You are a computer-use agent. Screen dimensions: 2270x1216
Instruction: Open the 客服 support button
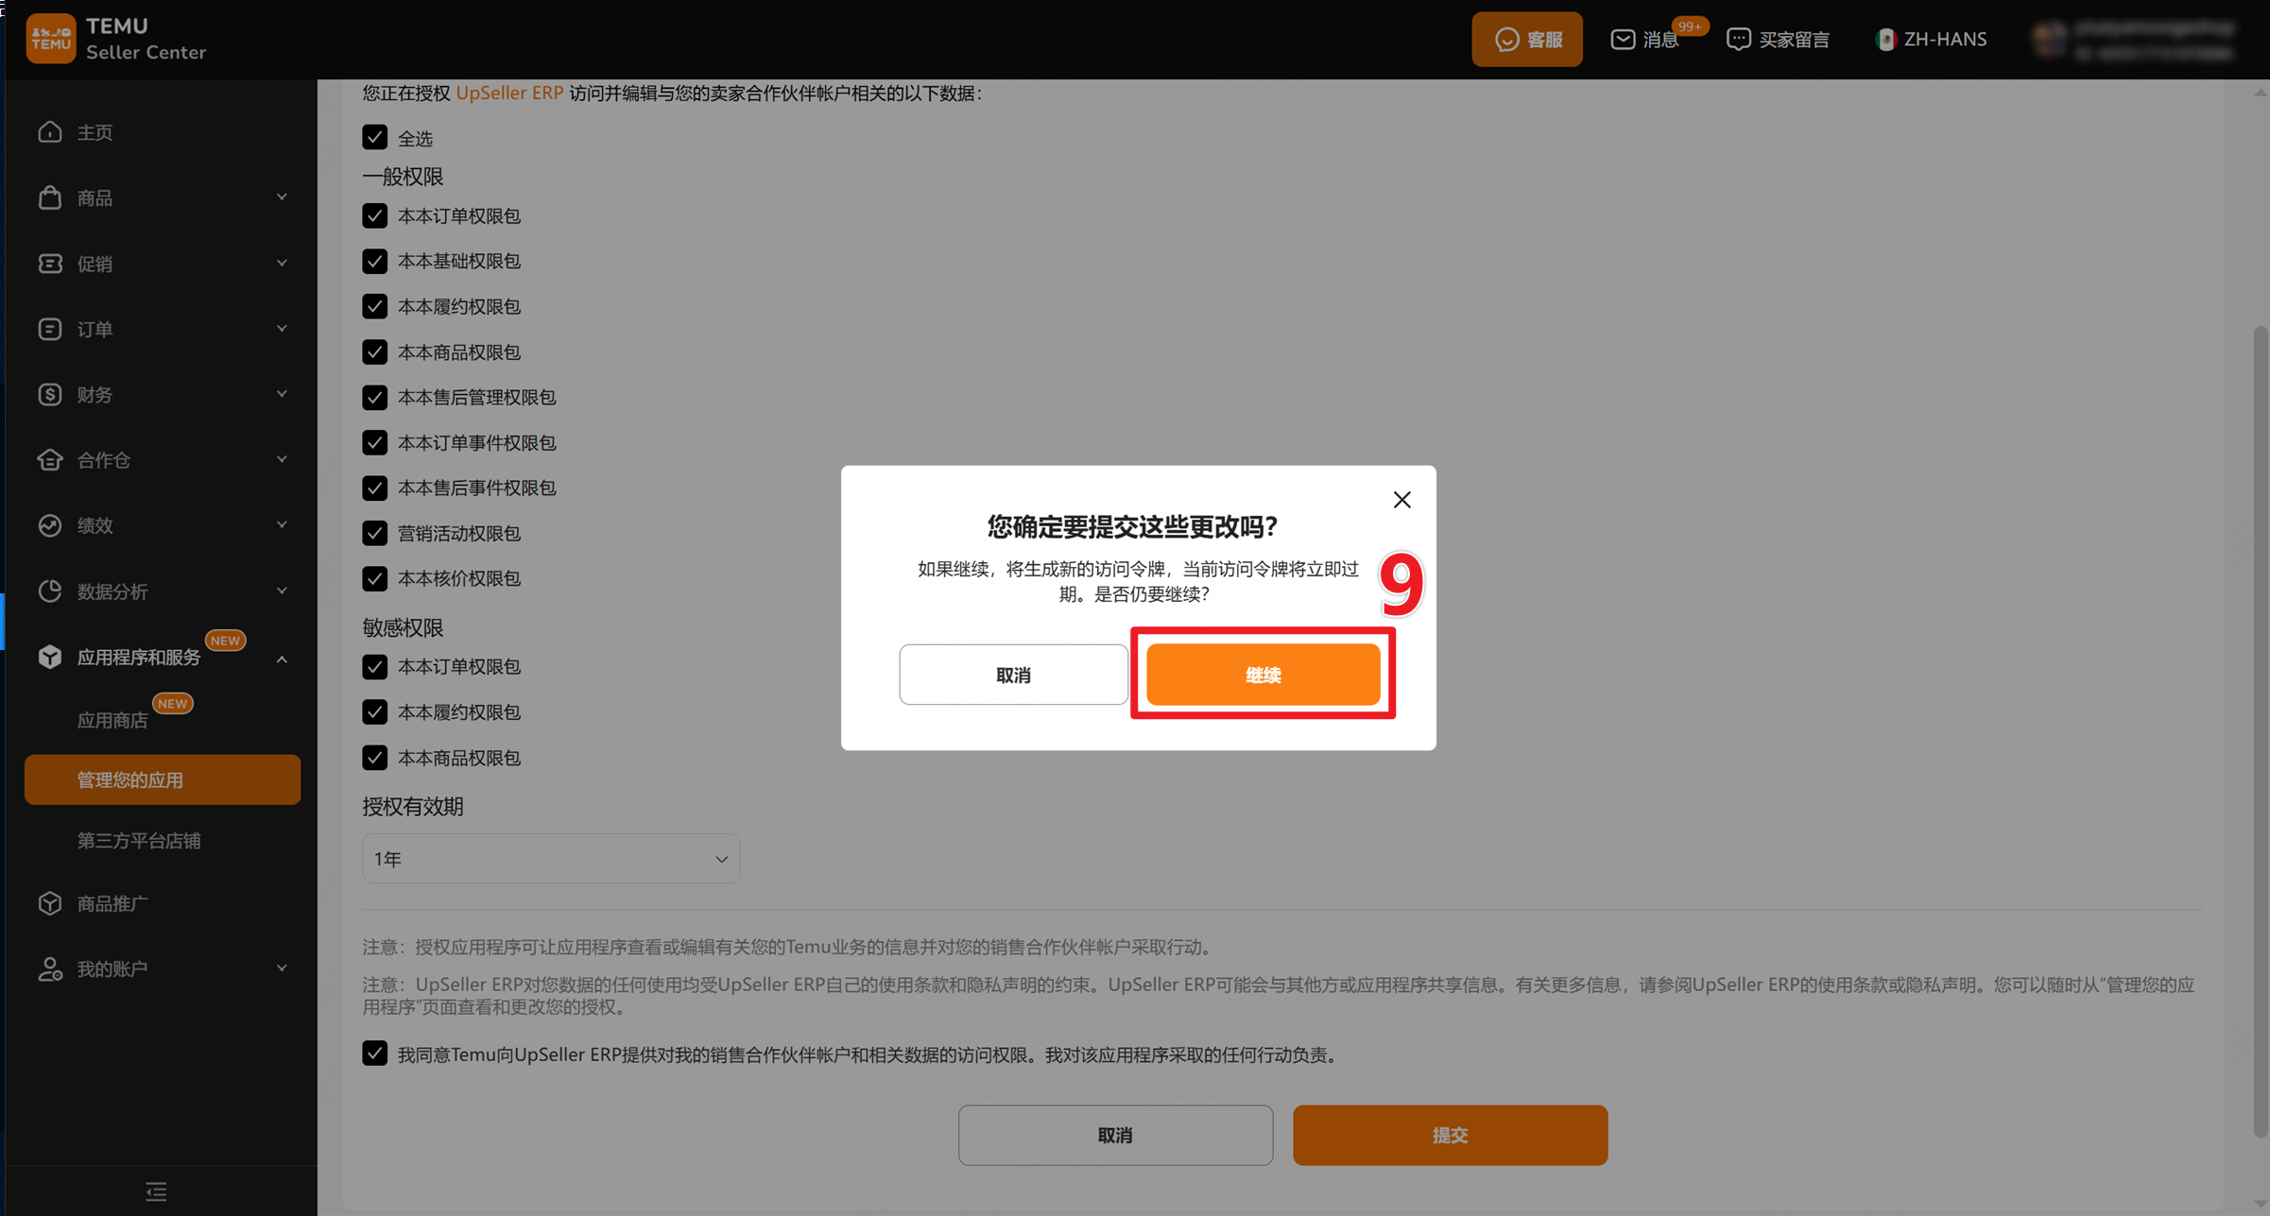(x=1527, y=39)
